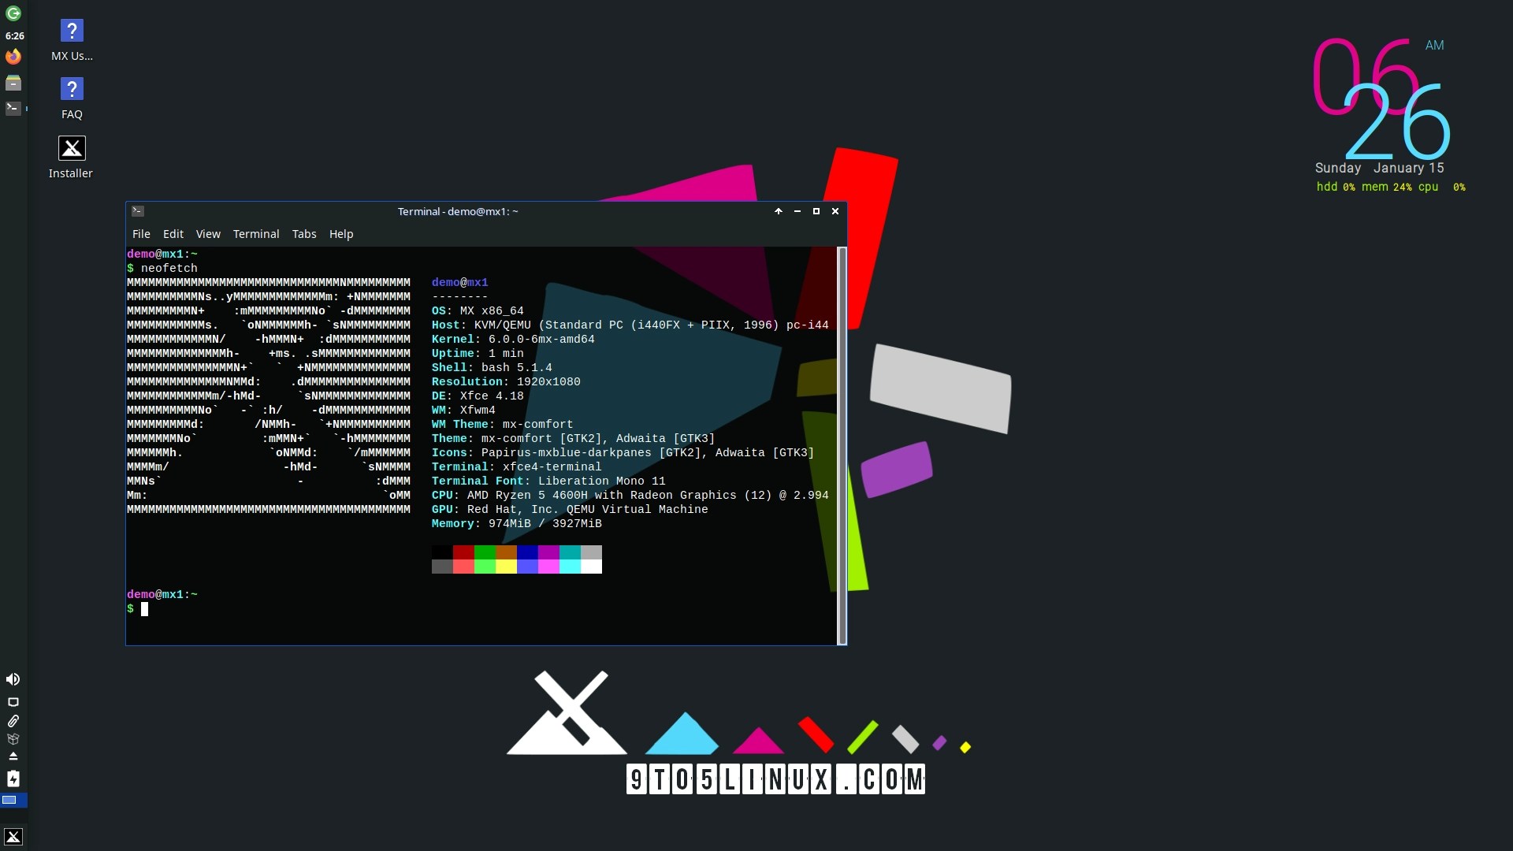
Task: Click the keep-above arrow window button
Action: click(x=779, y=211)
